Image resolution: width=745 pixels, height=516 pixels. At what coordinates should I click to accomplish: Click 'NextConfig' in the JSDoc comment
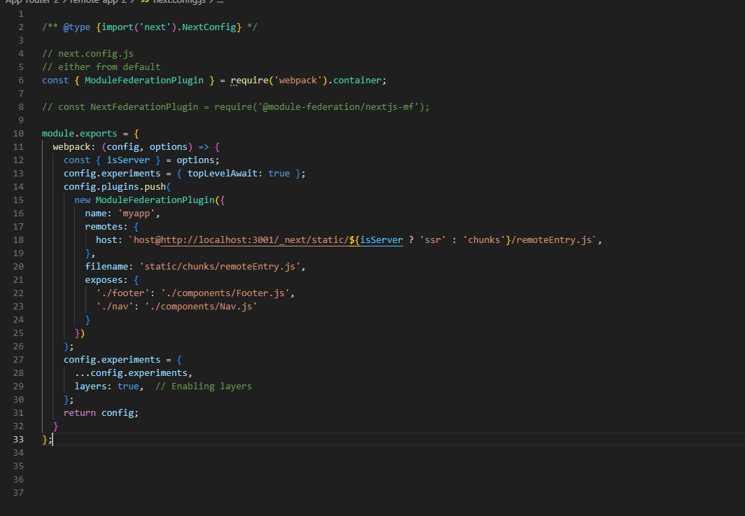tap(209, 27)
